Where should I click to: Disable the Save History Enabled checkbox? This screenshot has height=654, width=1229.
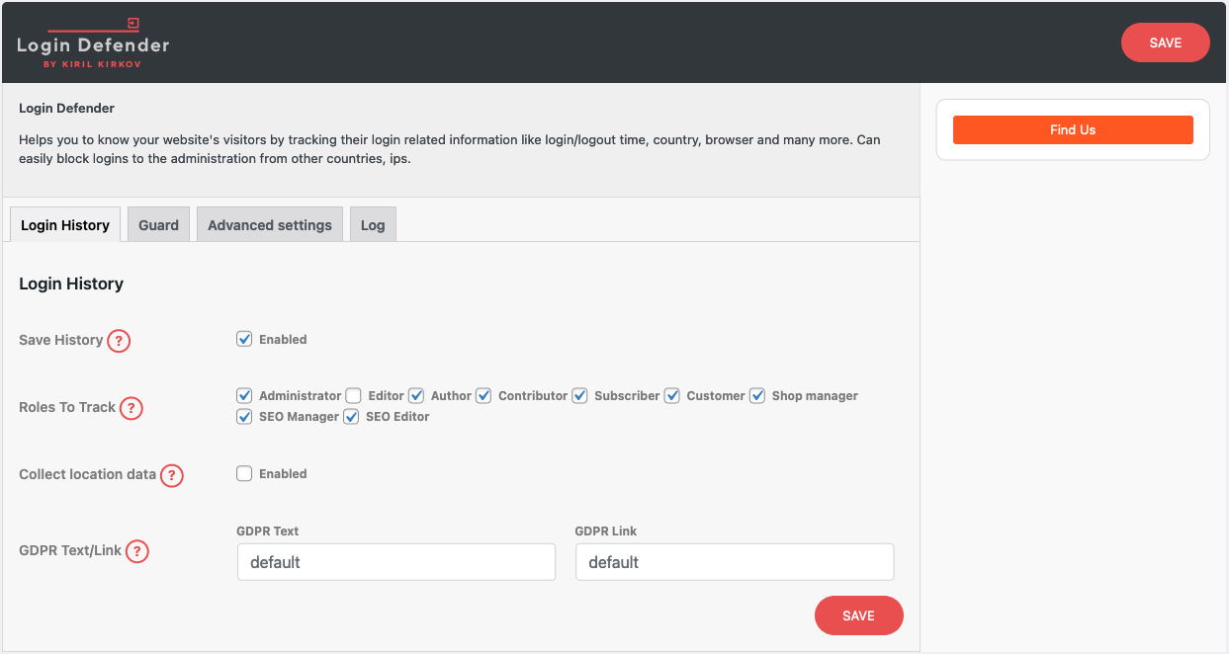[x=244, y=339]
